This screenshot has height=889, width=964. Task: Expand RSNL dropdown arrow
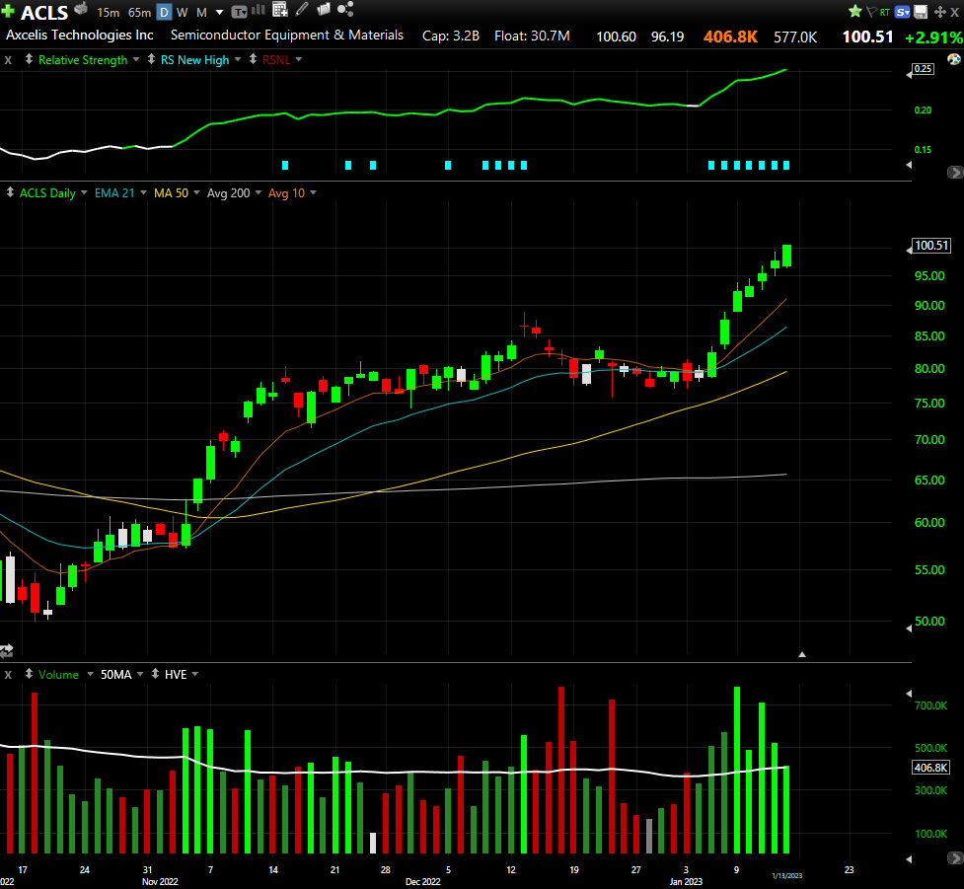tap(299, 59)
